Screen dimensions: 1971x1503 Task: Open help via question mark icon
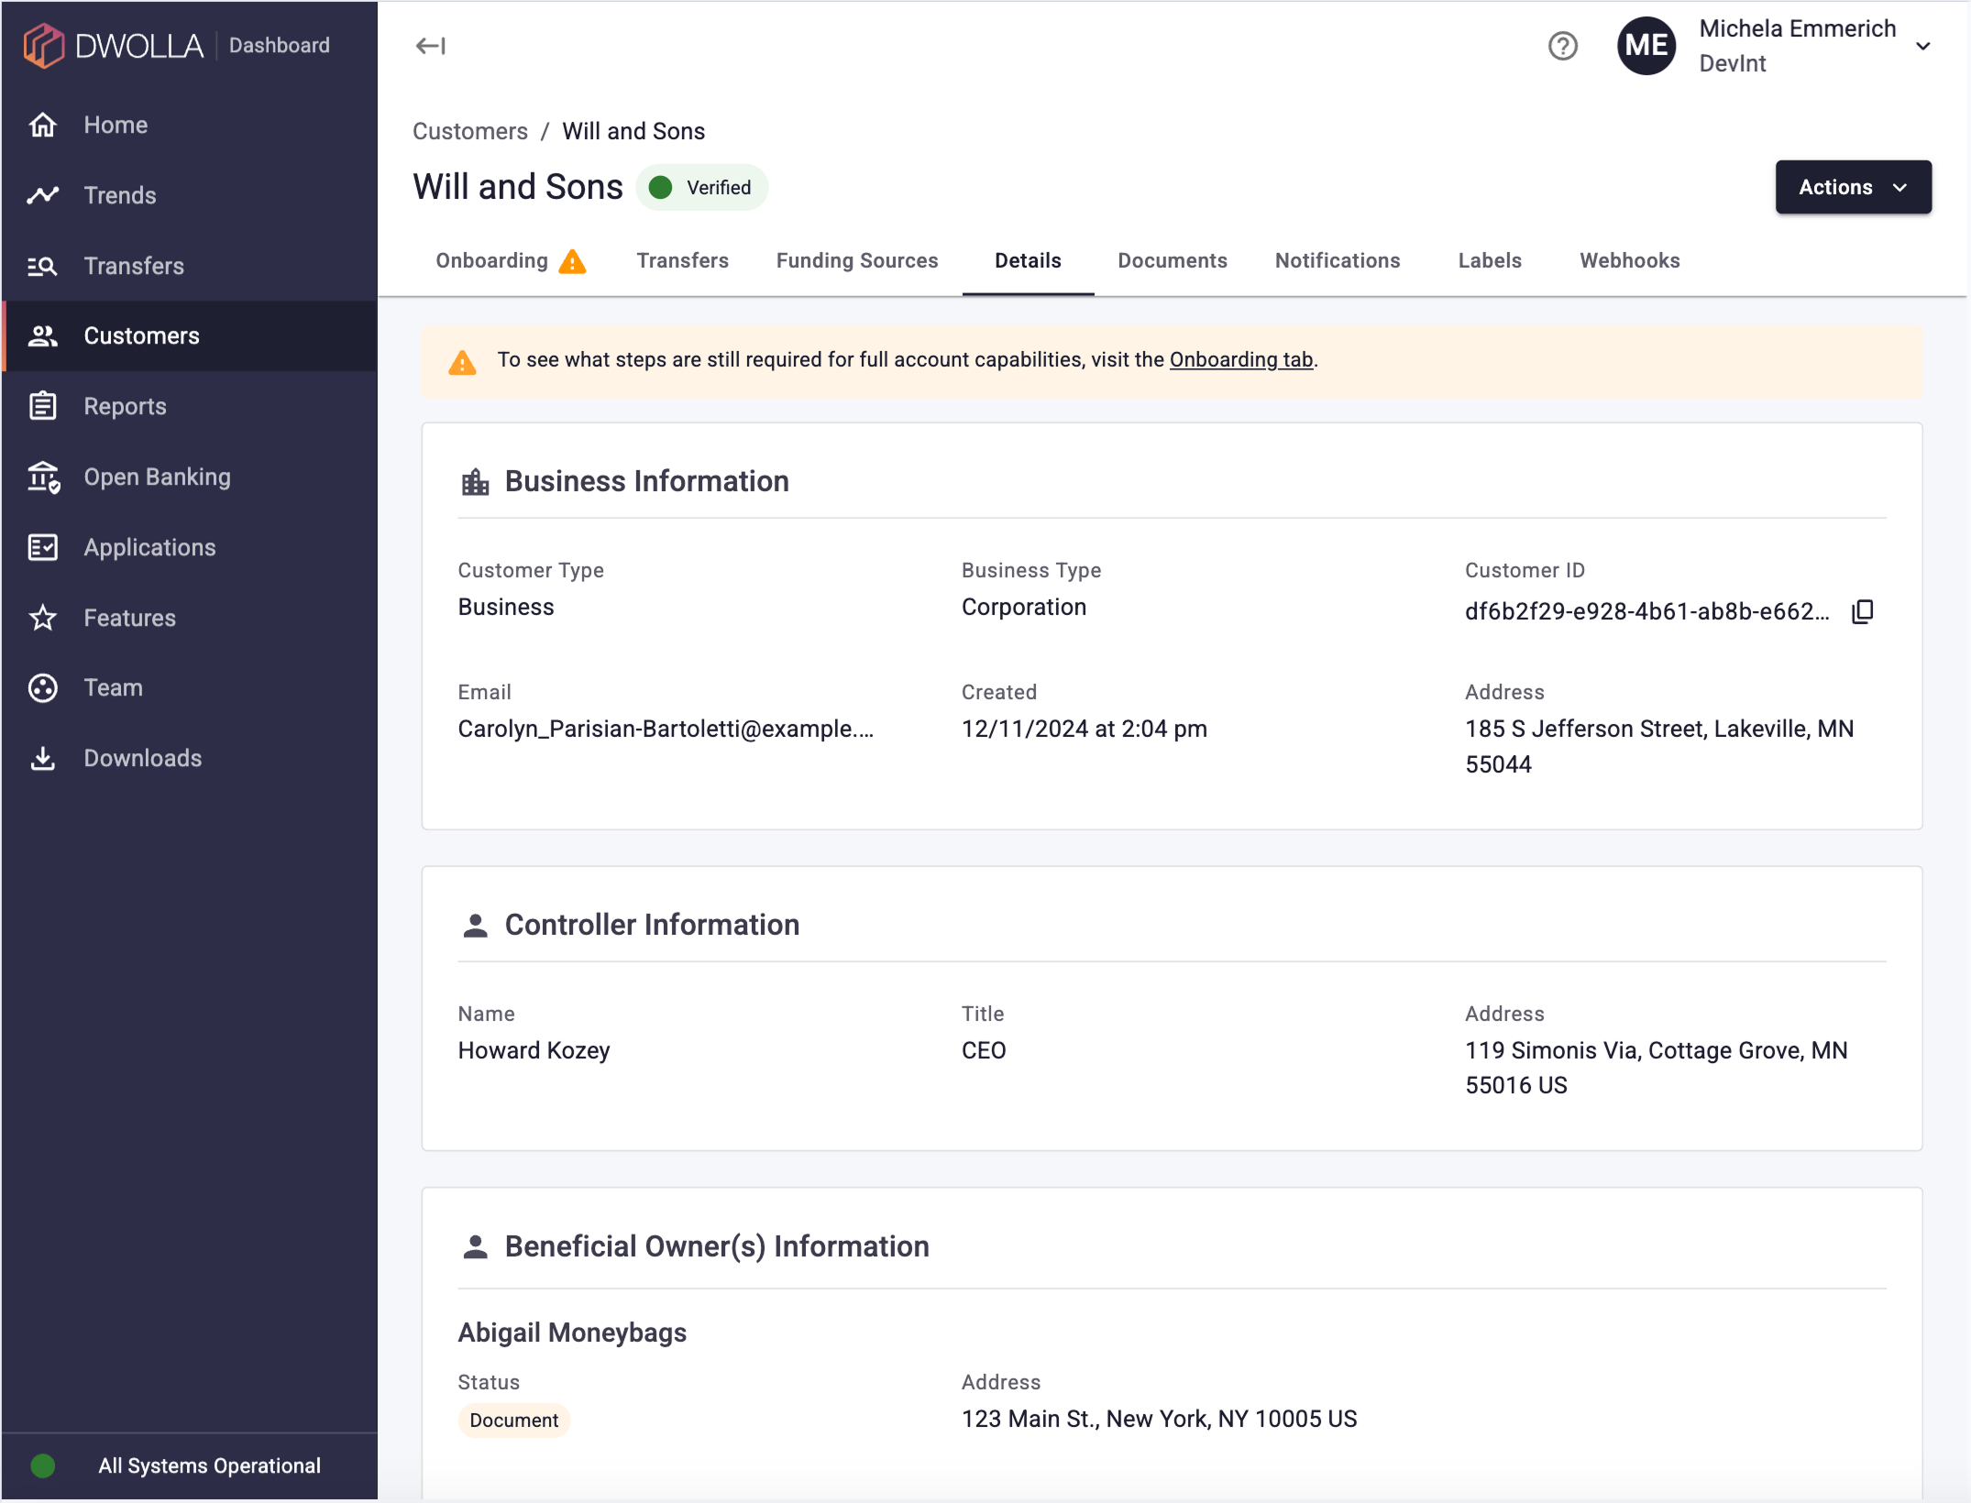1562,45
